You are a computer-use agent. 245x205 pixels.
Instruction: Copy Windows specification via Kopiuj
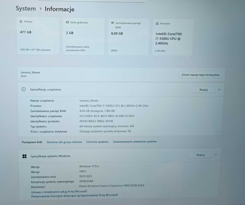point(200,155)
